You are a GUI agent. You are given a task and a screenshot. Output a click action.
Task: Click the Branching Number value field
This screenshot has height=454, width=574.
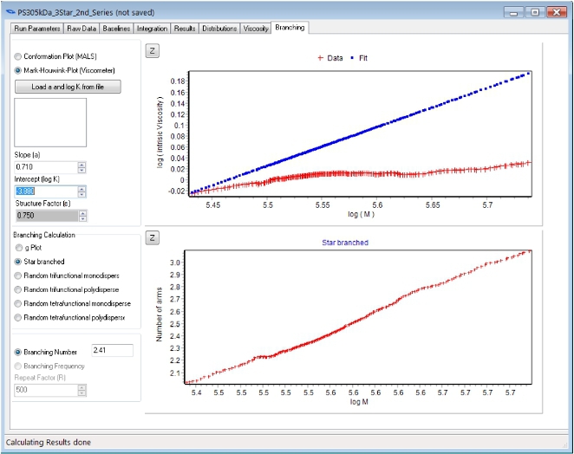point(111,351)
